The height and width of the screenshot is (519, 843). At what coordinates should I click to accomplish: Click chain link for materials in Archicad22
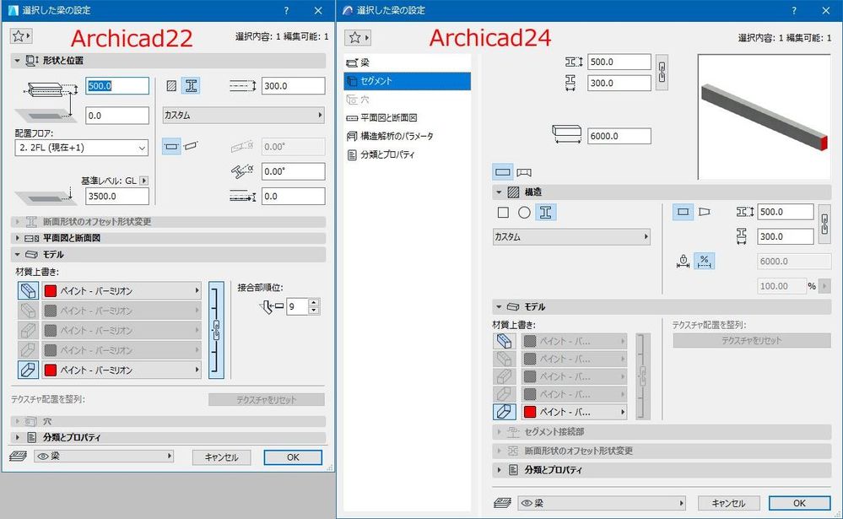[x=216, y=330]
